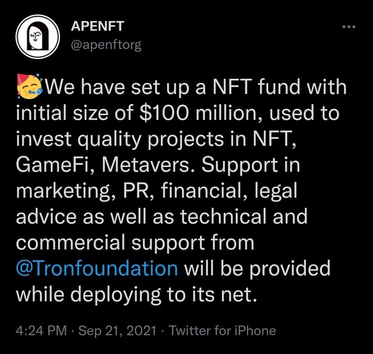Image resolution: width=373 pixels, height=354 pixels.
Task: Click the 4:24 PM timestamp
Action: pyautogui.click(x=41, y=331)
